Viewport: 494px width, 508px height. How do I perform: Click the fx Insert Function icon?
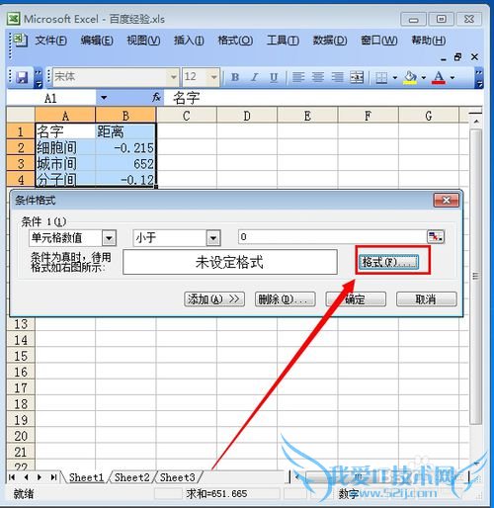click(156, 98)
